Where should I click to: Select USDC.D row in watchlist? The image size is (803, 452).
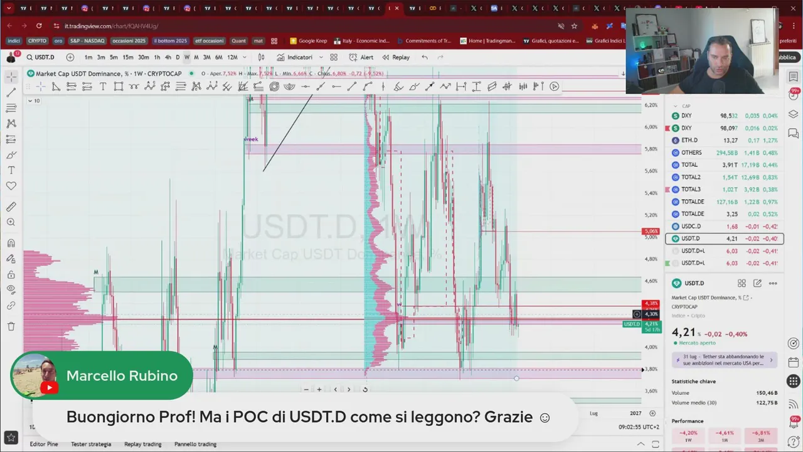(725, 226)
